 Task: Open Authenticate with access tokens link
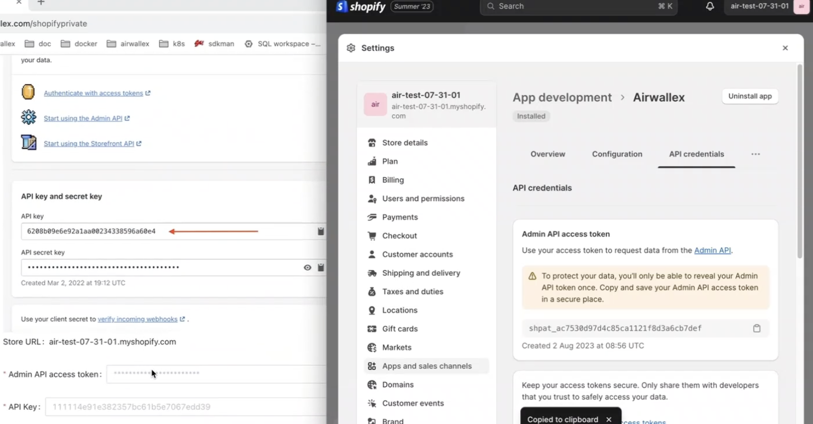[94, 93]
